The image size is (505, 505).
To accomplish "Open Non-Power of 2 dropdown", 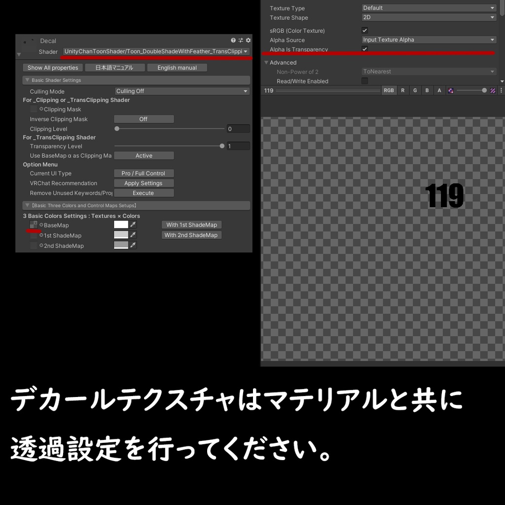I will tap(429, 72).
